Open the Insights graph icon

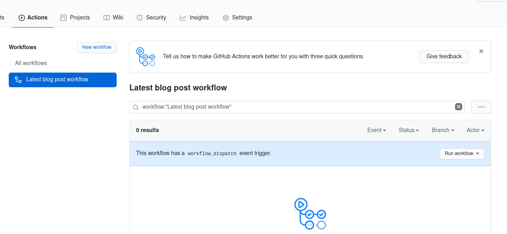tap(182, 17)
